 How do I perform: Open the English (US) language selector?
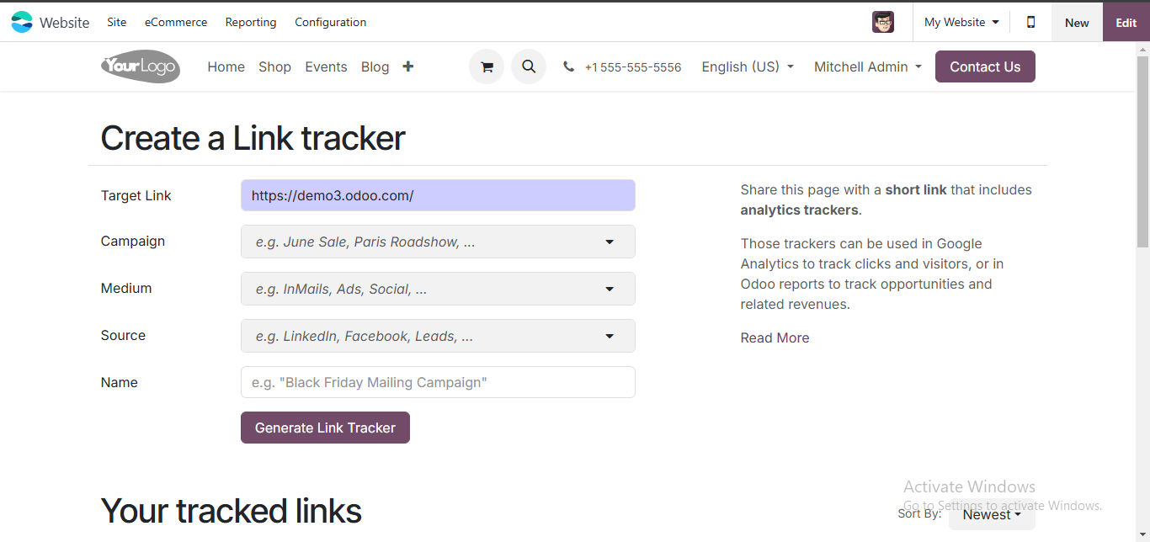(x=747, y=66)
